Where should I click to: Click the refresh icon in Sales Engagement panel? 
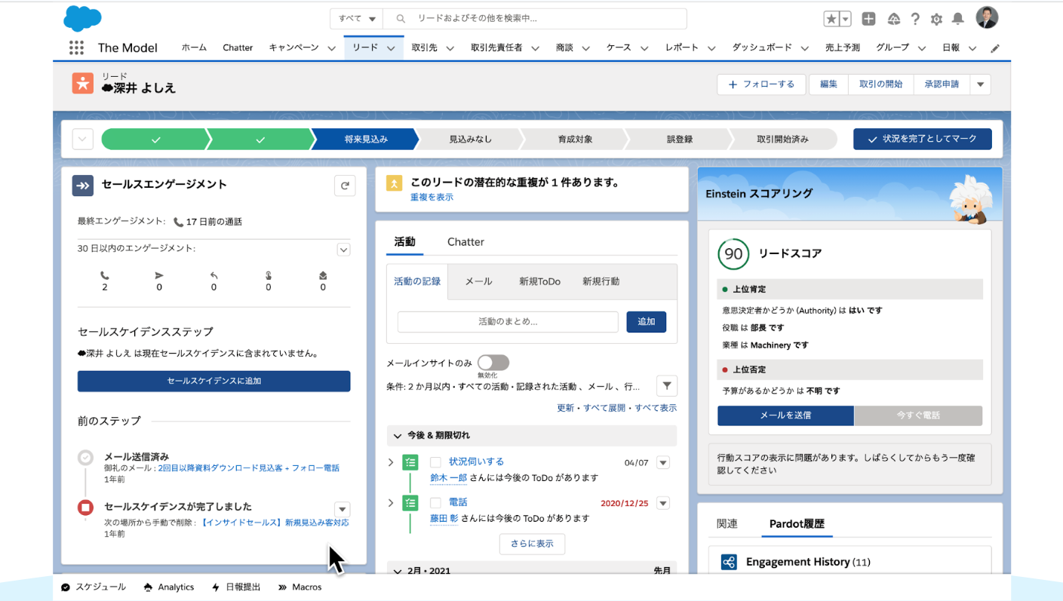point(345,185)
